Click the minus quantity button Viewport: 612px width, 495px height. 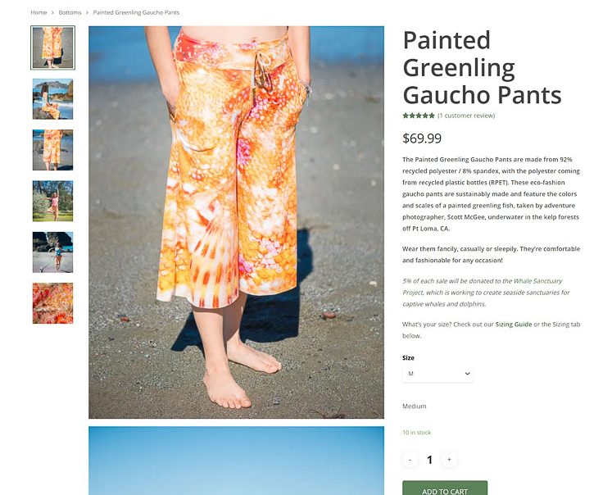(x=410, y=460)
